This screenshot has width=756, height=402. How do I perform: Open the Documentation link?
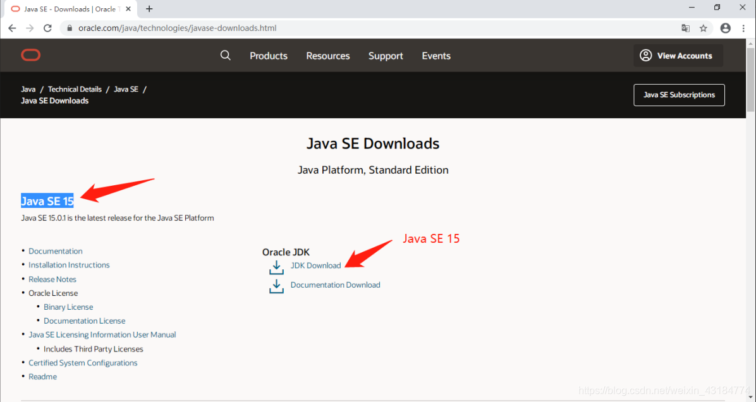coord(56,251)
